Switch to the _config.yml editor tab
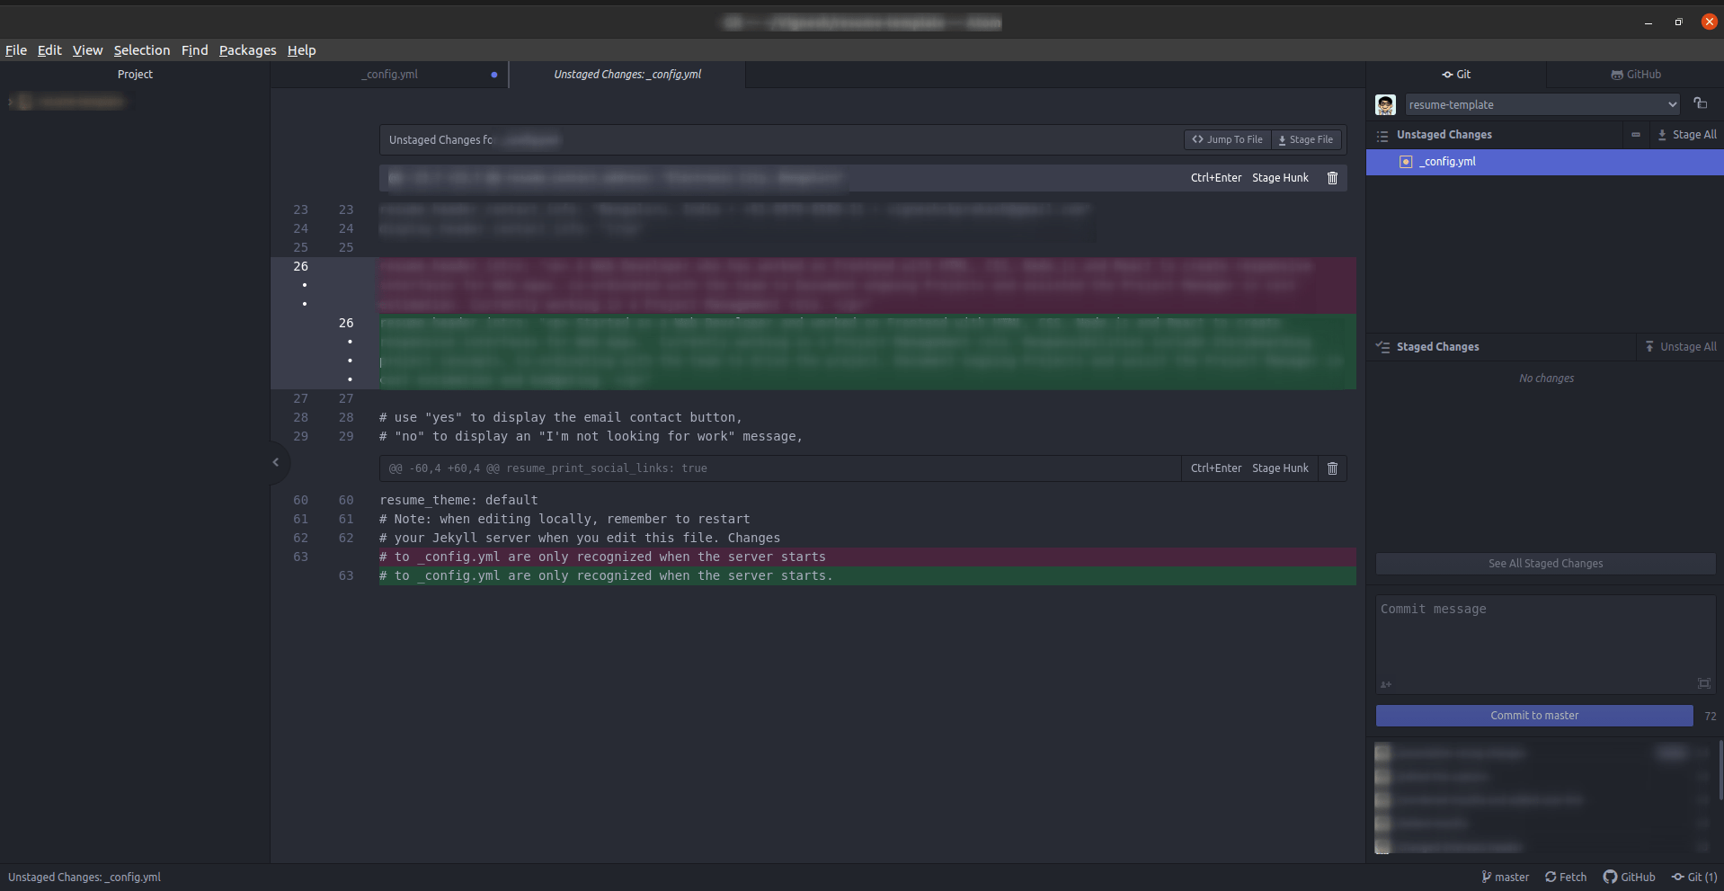The width and height of the screenshot is (1724, 891). click(389, 75)
